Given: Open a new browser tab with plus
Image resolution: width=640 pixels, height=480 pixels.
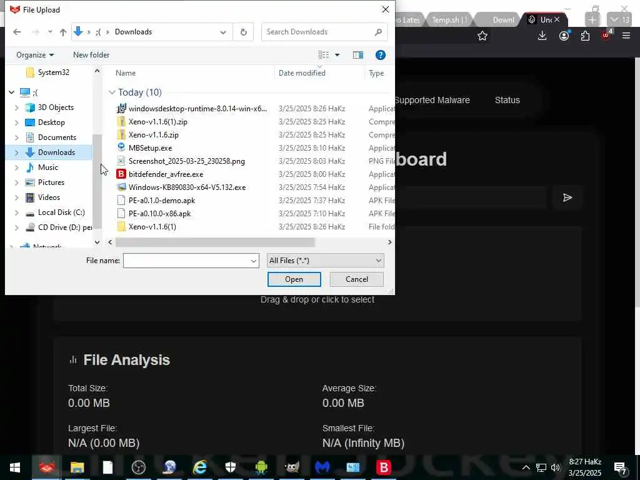Looking at the screenshot, I should click(592, 19).
